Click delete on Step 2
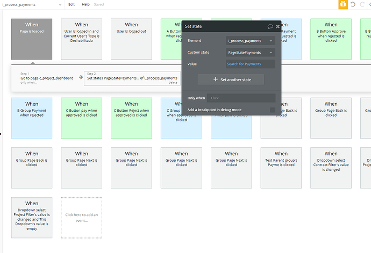The height and width of the screenshot is (253, 371). 173,83
